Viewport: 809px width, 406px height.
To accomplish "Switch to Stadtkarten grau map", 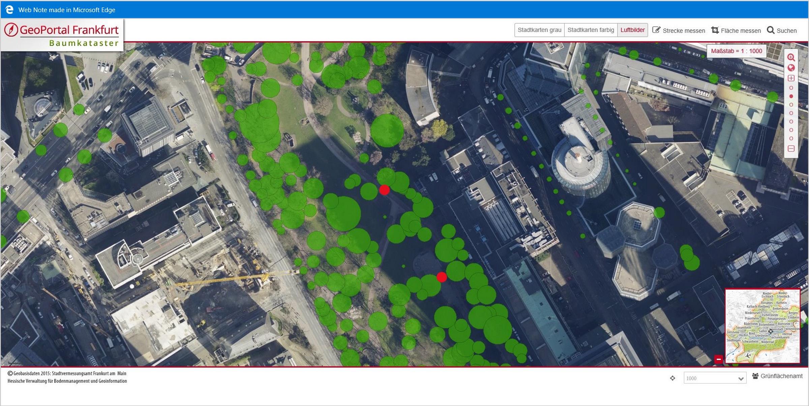I will pos(539,30).
